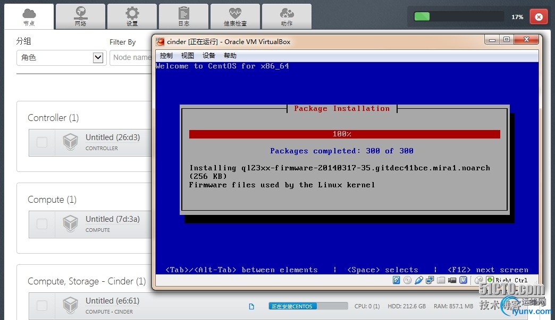Click the 正在安装CENTOS progress bar
Viewport: 555px width, 320px height.
click(308, 306)
